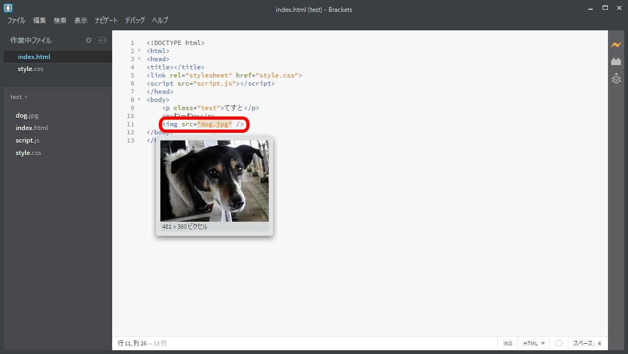Expand the test project folder dropdown
The height and width of the screenshot is (354, 628).
(x=18, y=97)
